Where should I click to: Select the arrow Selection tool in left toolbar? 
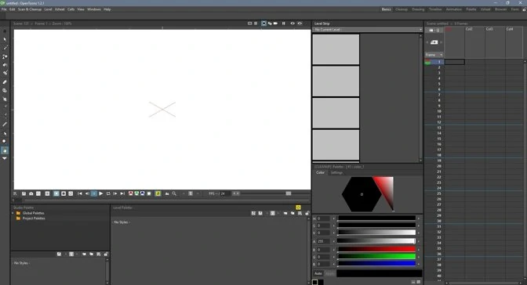click(5, 39)
